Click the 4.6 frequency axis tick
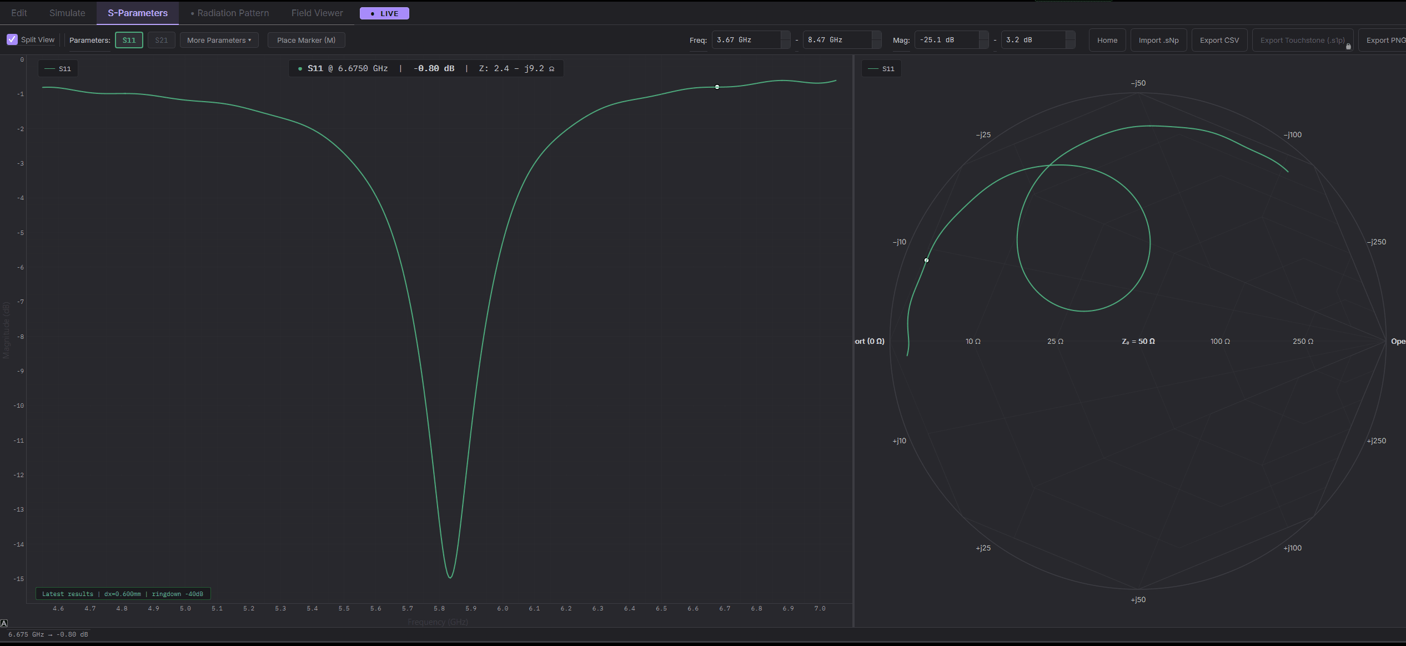1406x646 pixels. point(58,608)
